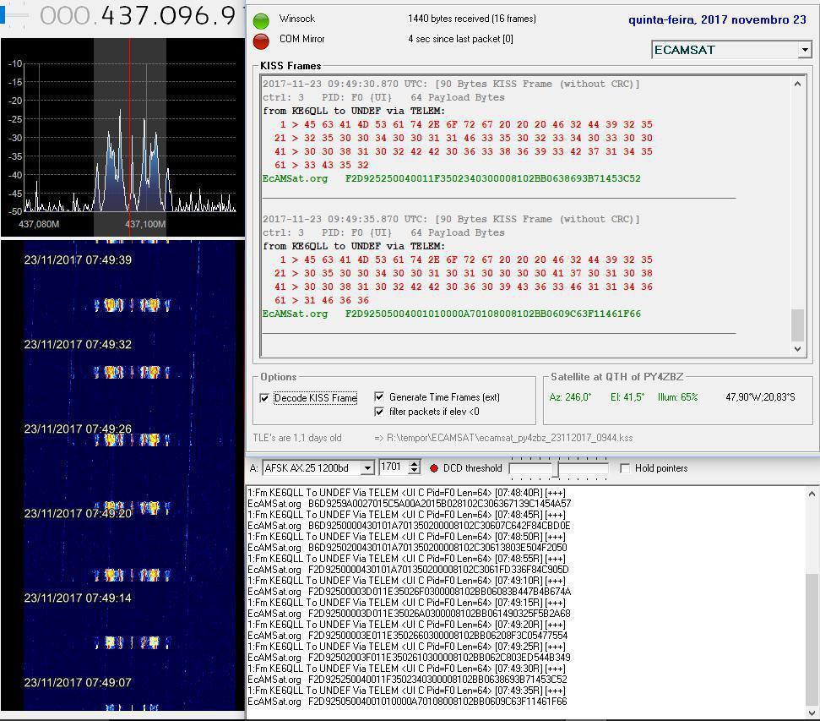Enable the Hold pointers checkbox

[625, 468]
